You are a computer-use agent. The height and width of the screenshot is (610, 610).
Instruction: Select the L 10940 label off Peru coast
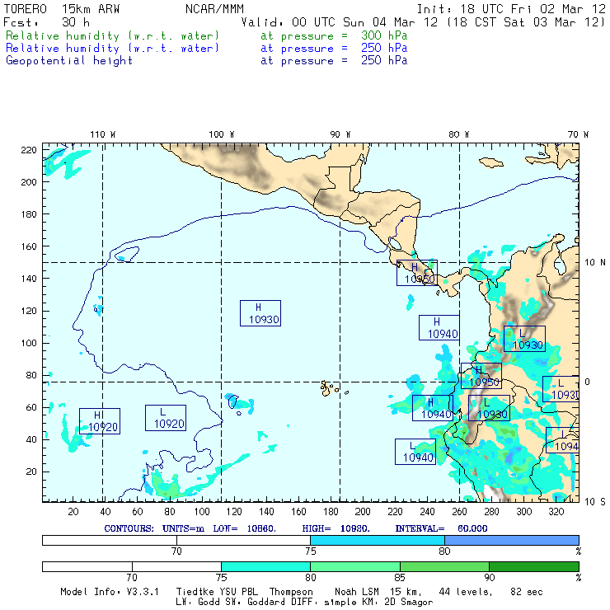click(x=415, y=452)
